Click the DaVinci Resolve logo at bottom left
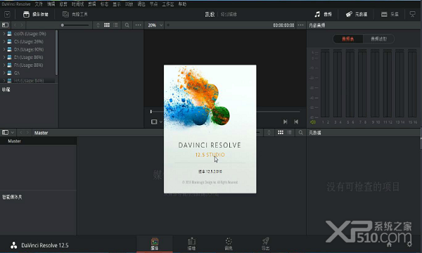 [x=14, y=245]
